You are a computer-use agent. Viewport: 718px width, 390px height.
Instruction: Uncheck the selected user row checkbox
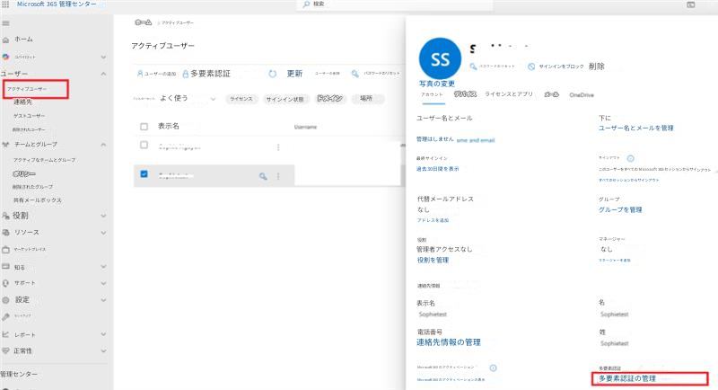tap(144, 174)
